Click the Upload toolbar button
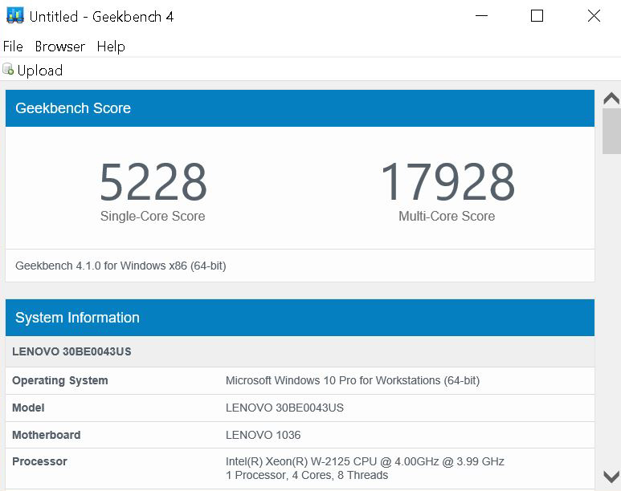This screenshot has height=491, width=621. point(32,70)
